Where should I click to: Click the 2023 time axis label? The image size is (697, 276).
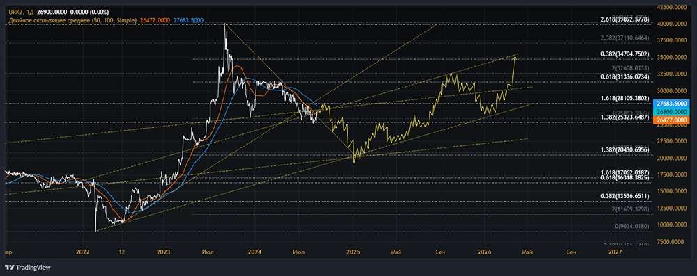[x=163, y=252]
